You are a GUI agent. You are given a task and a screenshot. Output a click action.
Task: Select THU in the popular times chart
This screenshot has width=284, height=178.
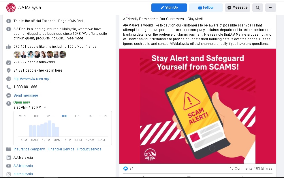(64, 116)
